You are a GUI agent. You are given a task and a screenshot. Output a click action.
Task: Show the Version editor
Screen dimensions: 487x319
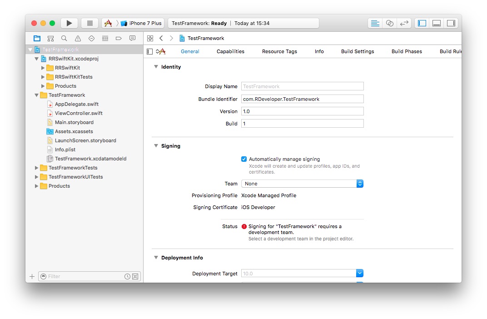coord(404,23)
